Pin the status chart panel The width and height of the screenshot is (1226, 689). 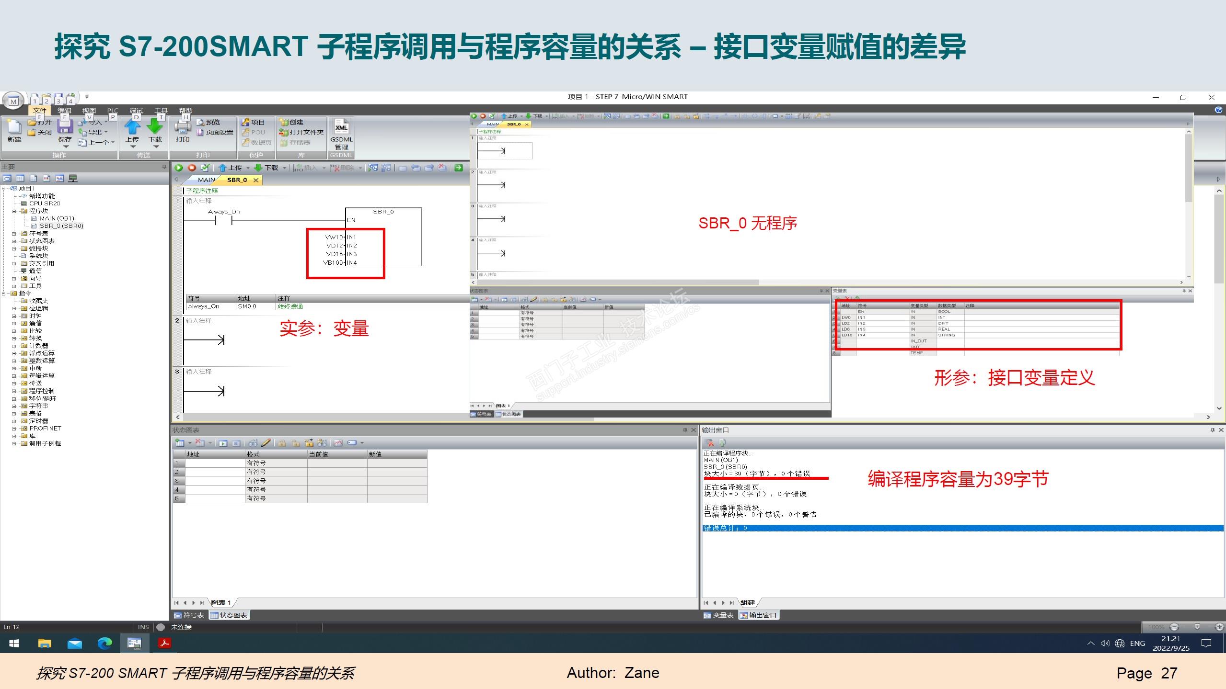click(685, 430)
